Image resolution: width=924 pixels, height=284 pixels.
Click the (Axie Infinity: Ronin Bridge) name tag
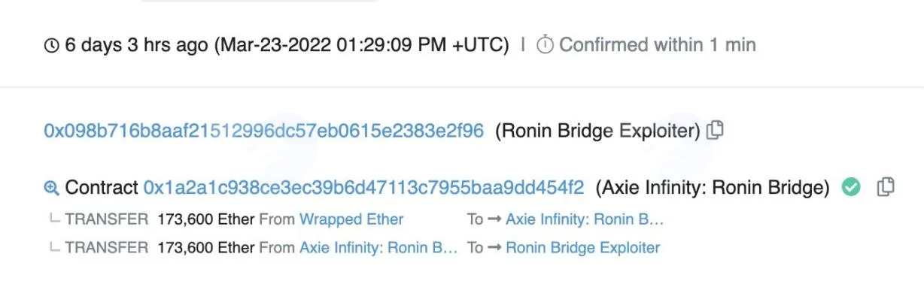(712, 187)
